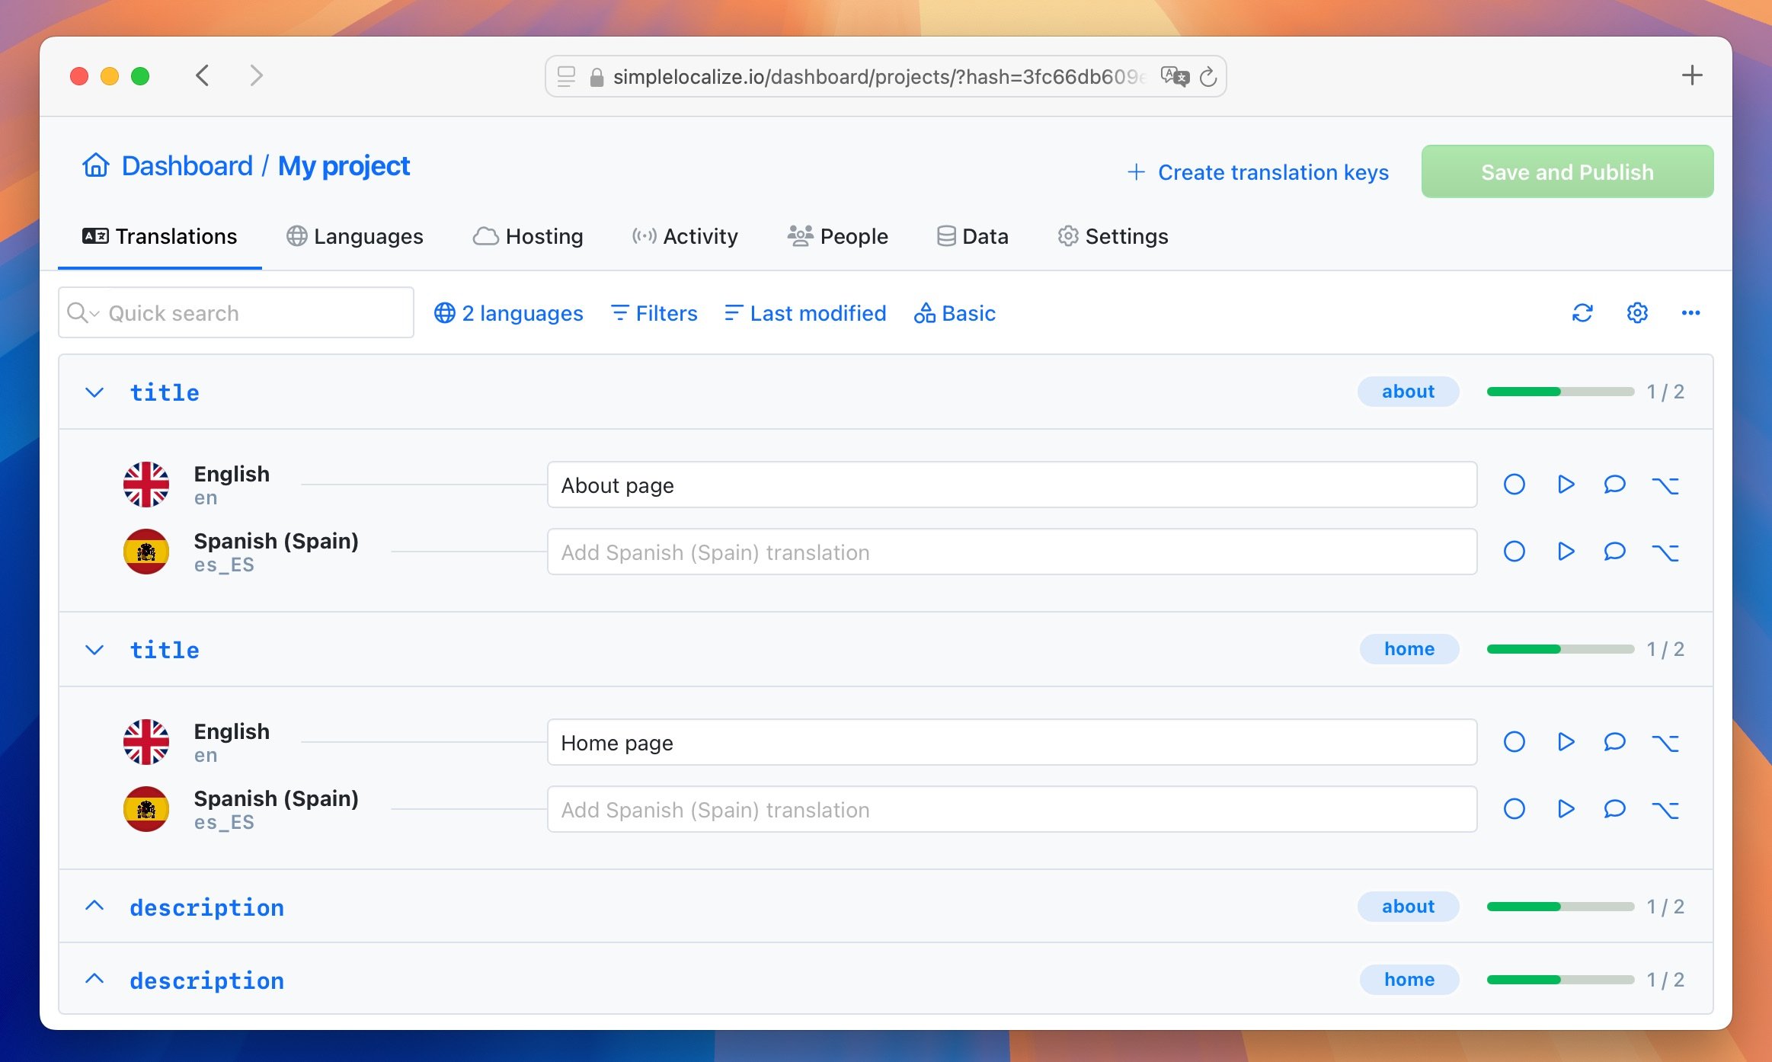Click progress bar of title home key

1560,649
